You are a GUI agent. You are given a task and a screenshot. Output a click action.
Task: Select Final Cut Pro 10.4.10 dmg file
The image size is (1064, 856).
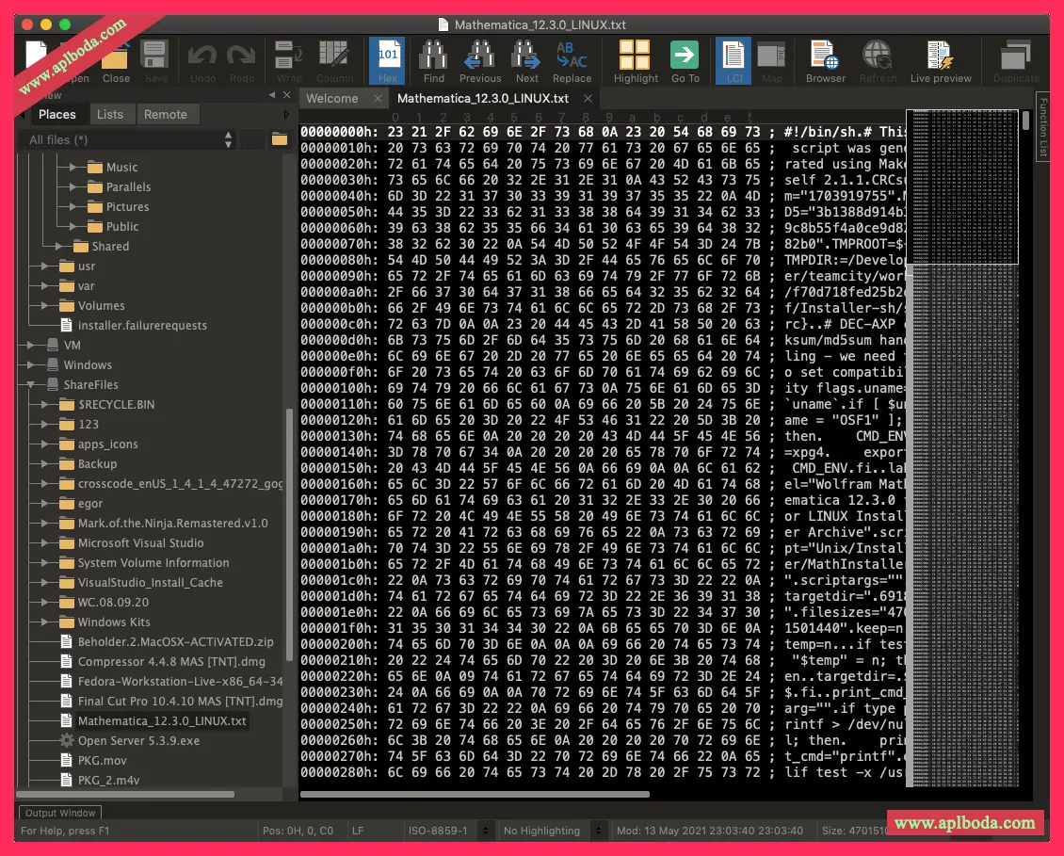point(179,702)
